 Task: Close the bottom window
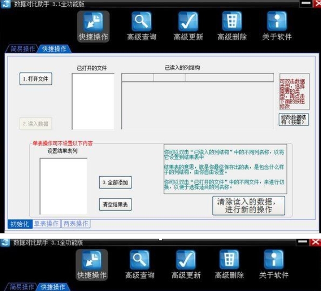(315, 242)
